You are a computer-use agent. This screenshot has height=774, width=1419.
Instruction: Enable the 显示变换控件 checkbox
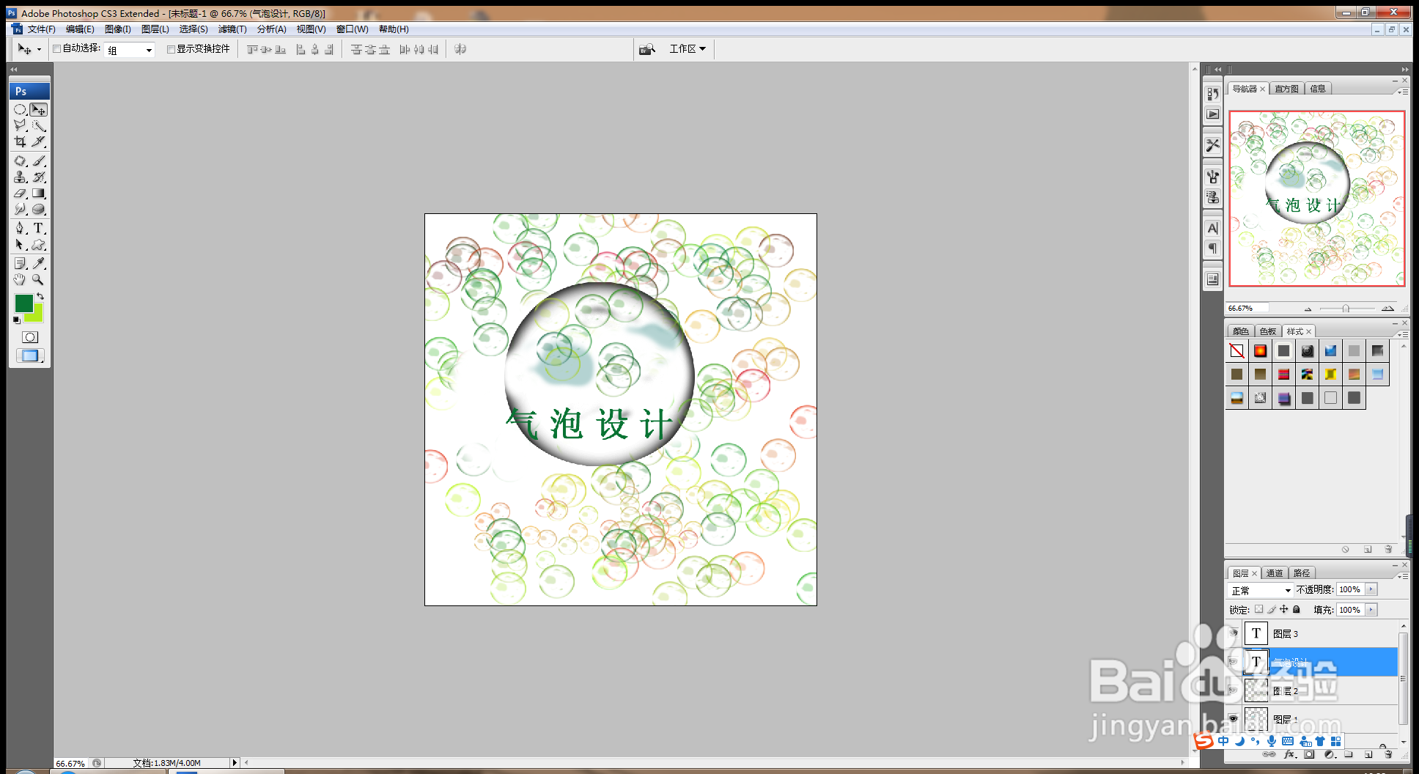click(x=171, y=49)
